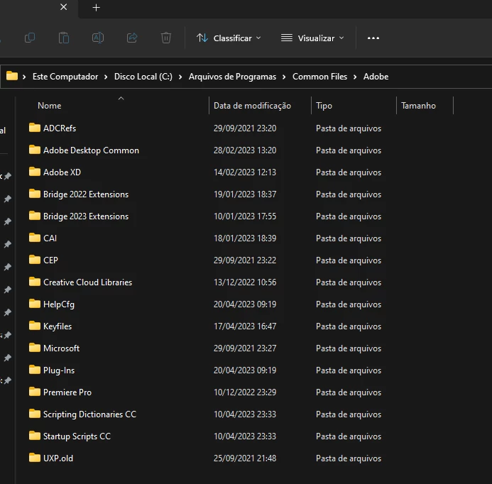Sort by the Nome column header

pos(49,106)
